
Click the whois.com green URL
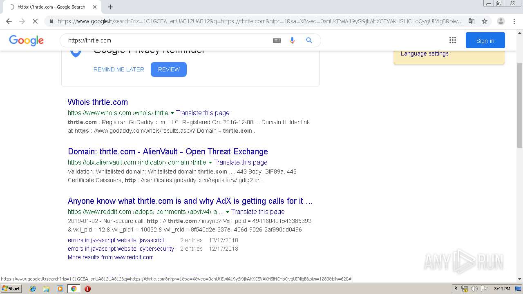point(118,113)
